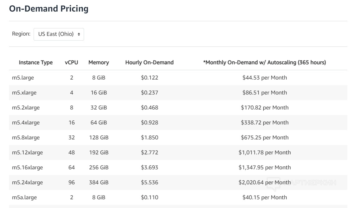Click the 384 GiB memory value
This screenshot has width=352, height=208.
(x=99, y=182)
